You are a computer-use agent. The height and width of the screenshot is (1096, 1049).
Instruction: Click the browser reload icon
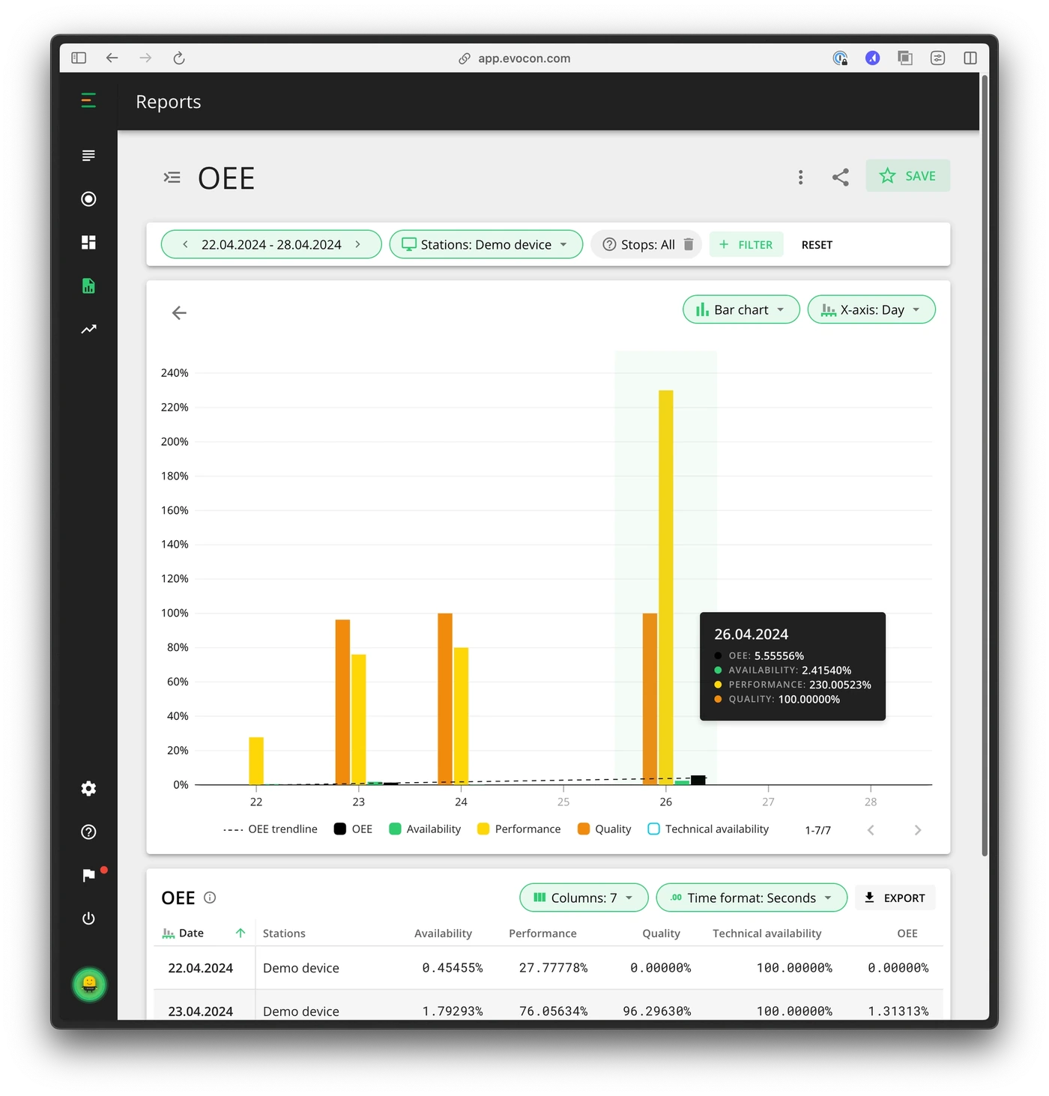coord(179,58)
